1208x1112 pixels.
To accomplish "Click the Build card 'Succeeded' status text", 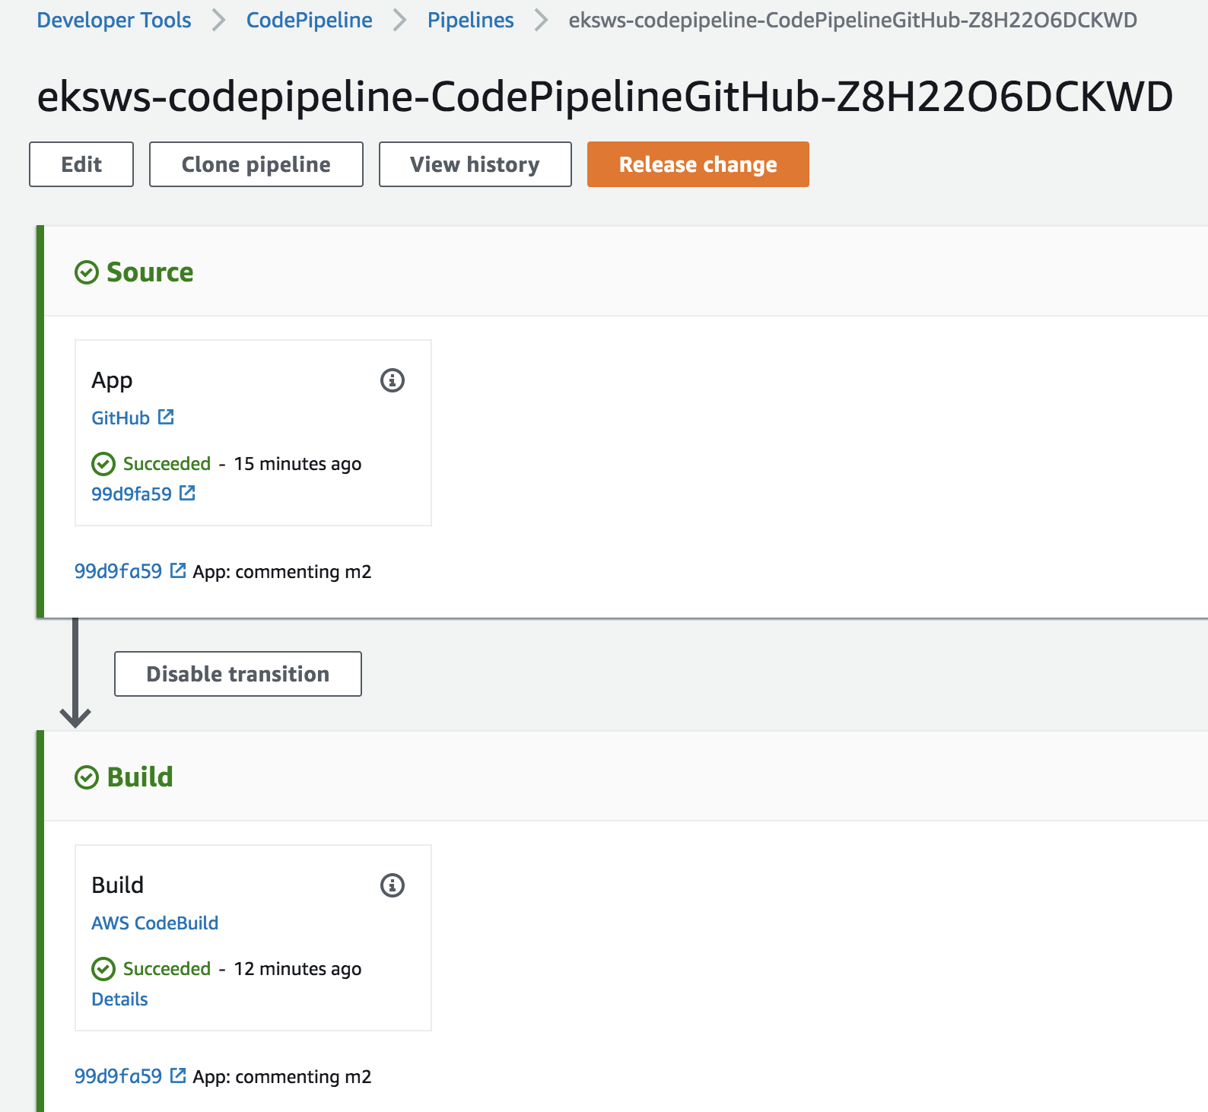I will pos(167,969).
